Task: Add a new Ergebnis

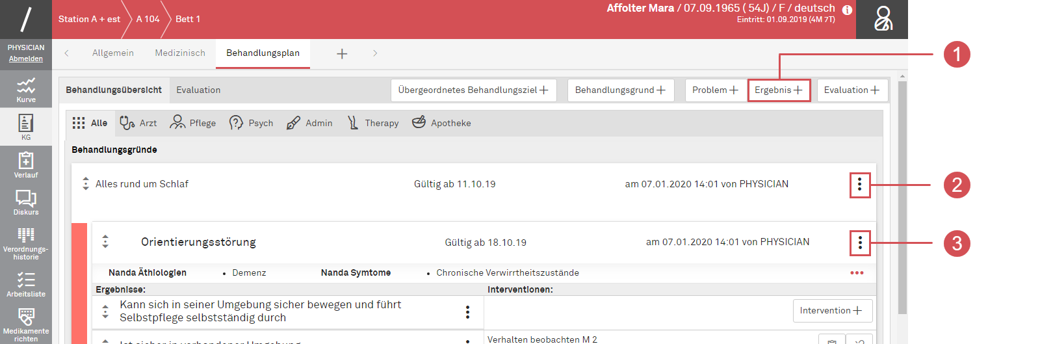Action: [x=779, y=90]
